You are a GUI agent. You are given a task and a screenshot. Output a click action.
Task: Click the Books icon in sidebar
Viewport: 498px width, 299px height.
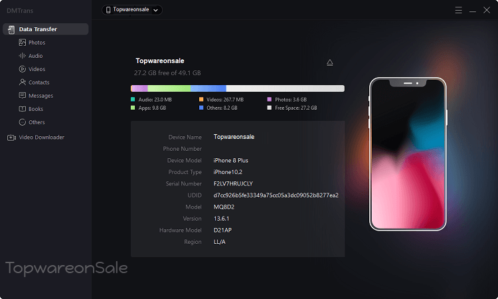pos(22,109)
